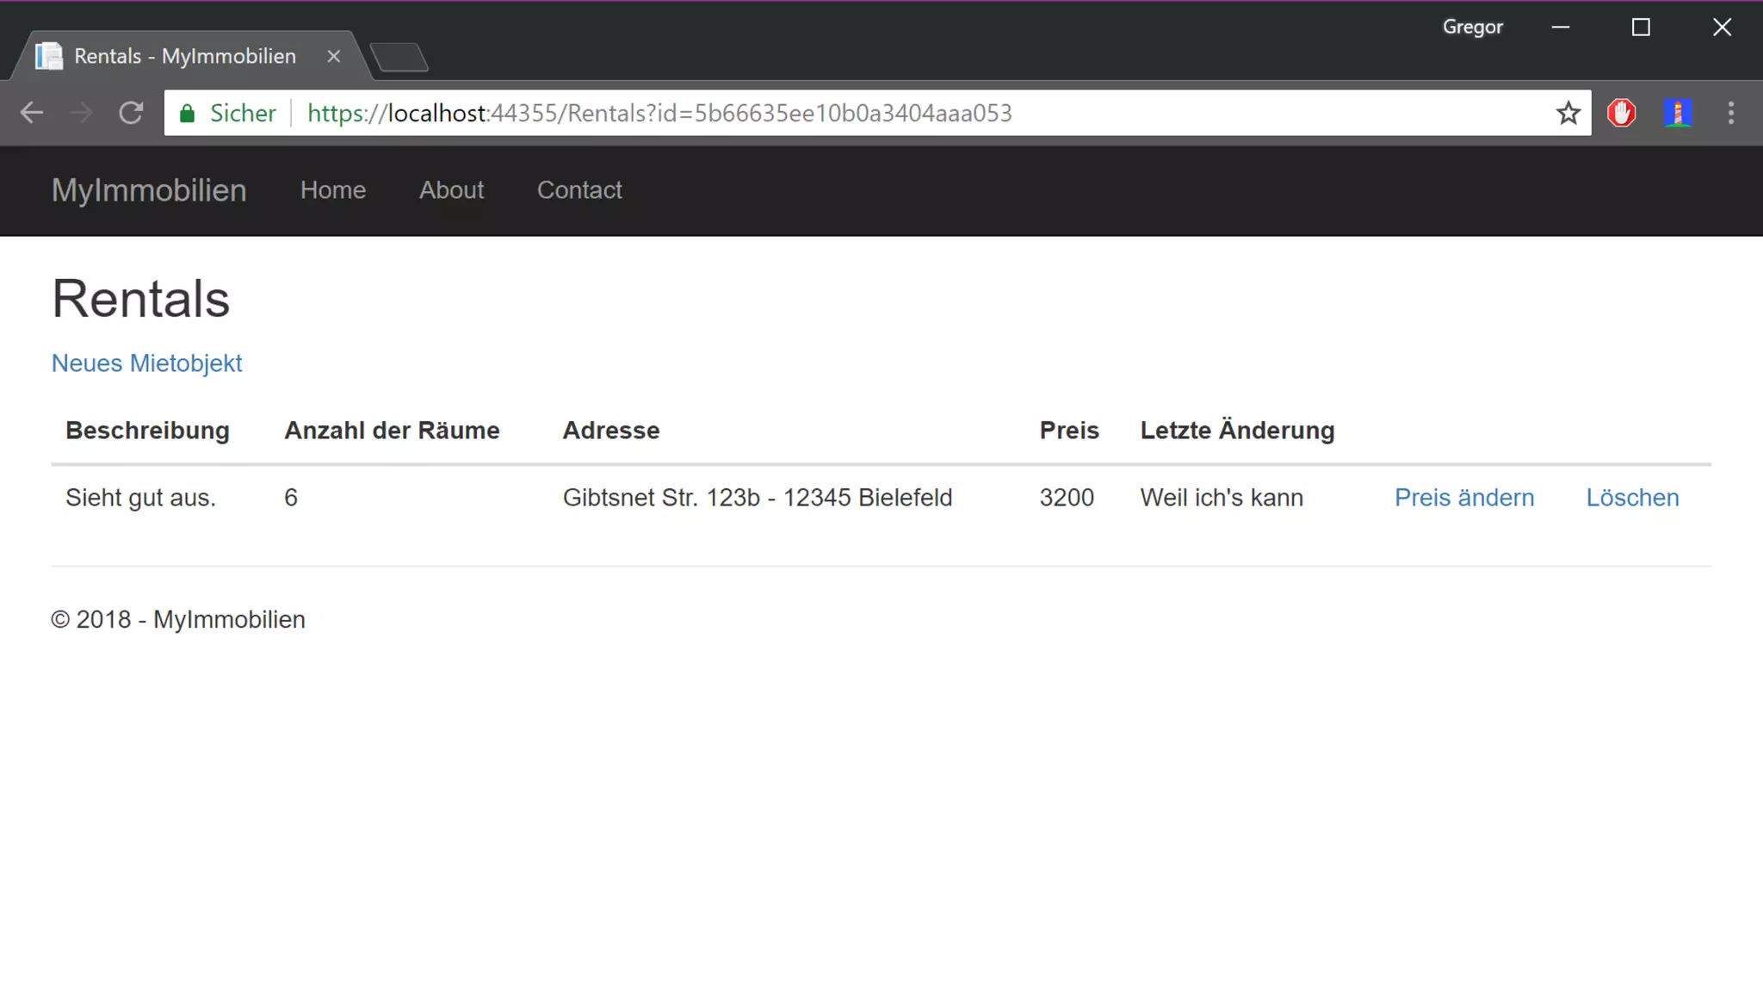The width and height of the screenshot is (1763, 992).
Task: Click the forward navigation arrow
Action: (x=81, y=113)
